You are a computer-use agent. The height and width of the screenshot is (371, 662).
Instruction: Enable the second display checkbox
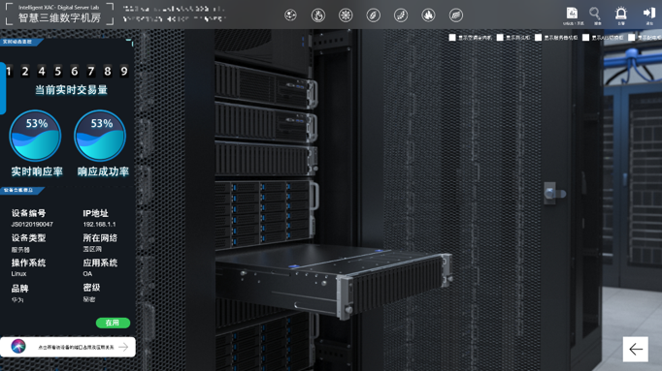tap(500, 38)
